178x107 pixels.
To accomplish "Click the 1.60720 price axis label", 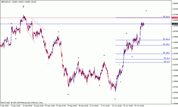I will pyautogui.click(x=175, y=65).
